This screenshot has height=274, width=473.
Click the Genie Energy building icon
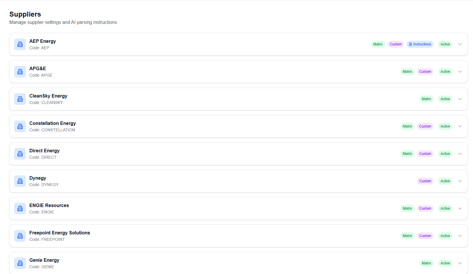point(20,263)
